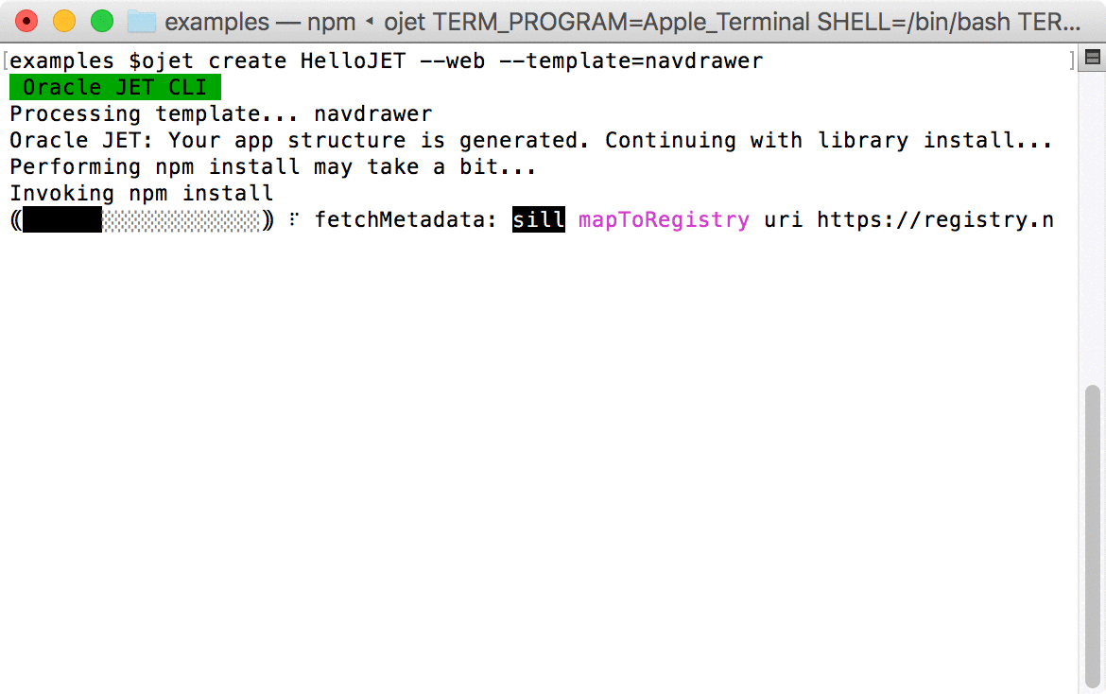Click the dotted unfilled part of progress bar

point(181,219)
